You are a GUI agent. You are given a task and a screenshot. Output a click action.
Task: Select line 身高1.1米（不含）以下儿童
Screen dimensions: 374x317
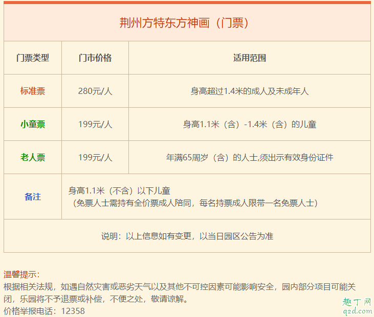119,190
